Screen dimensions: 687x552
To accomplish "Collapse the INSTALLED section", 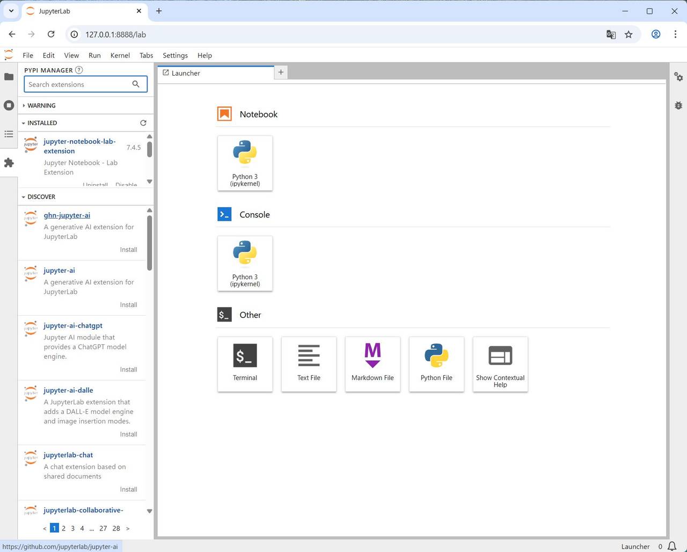I will click(x=42, y=123).
